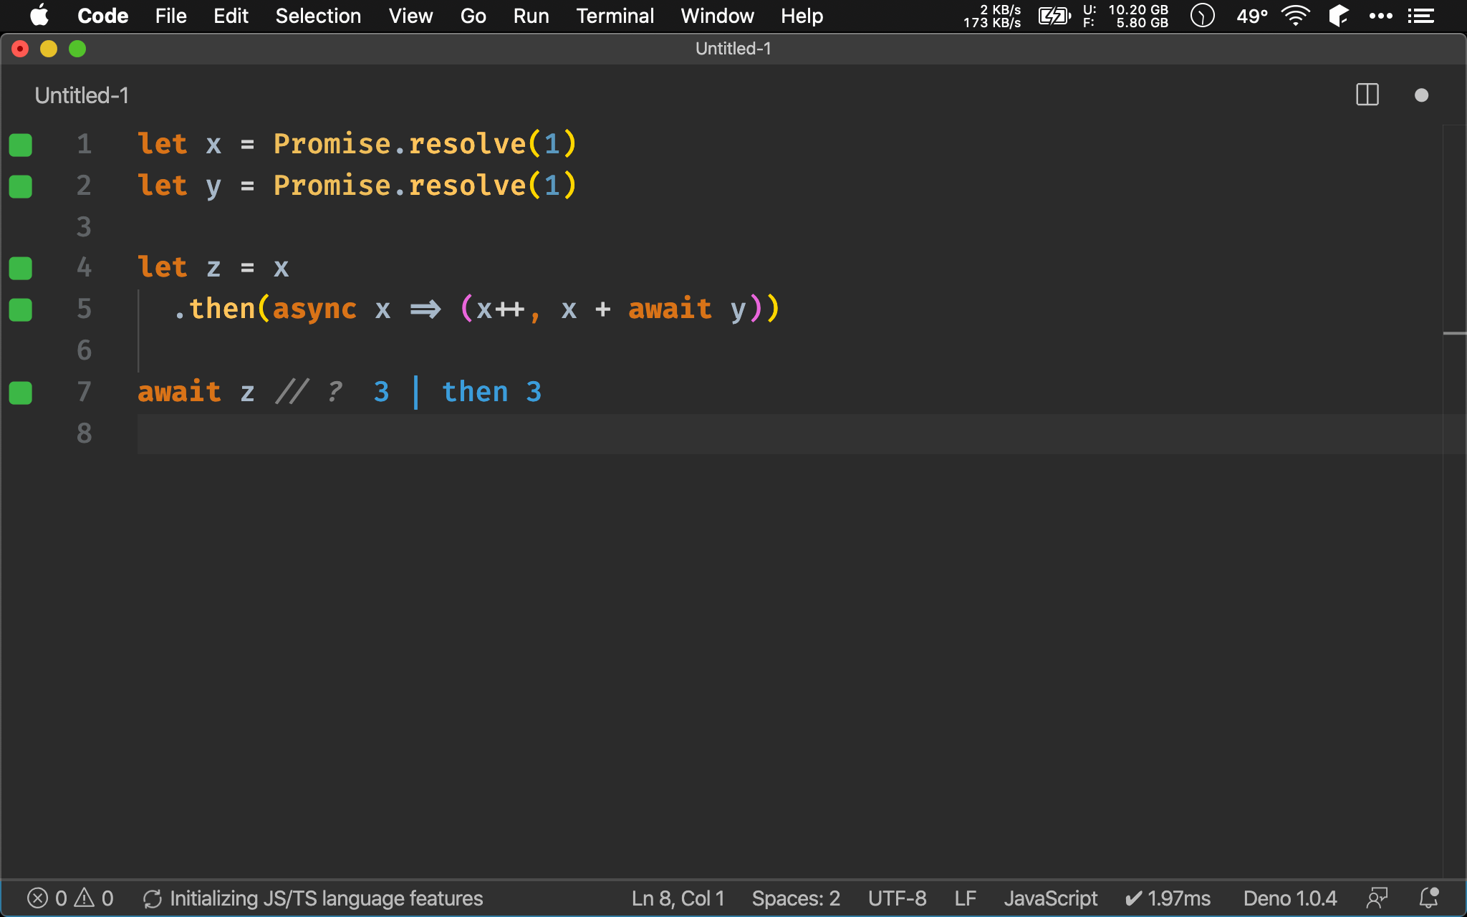Open the Wi-Fi menu bar icon
Image resolution: width=1467 pixels, height=917 pixels.
point(1295,16)
